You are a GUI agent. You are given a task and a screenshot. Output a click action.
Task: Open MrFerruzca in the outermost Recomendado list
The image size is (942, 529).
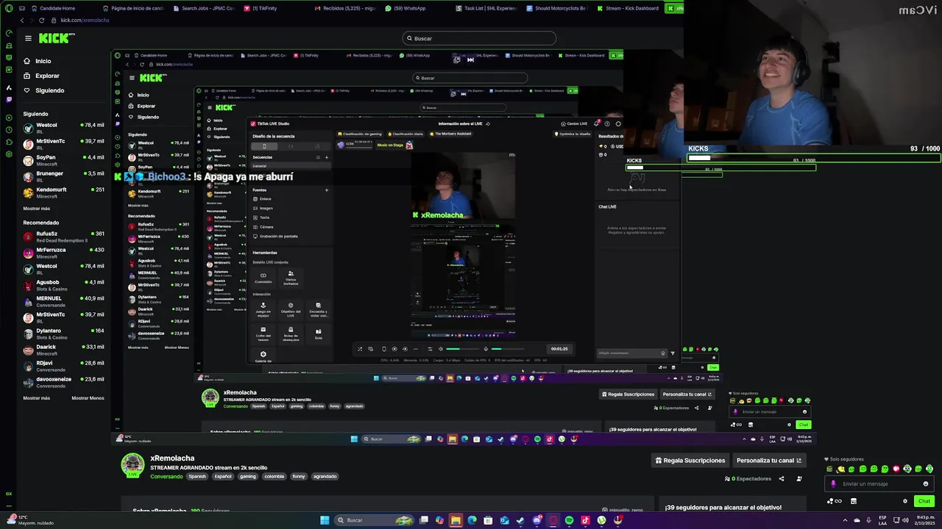click(x=63, y=253)
